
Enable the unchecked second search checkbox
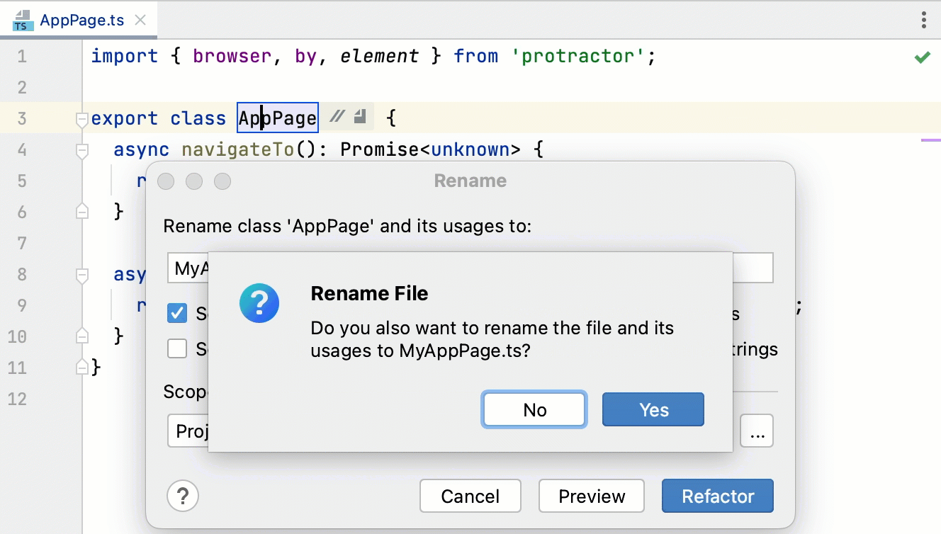(177, 348)
